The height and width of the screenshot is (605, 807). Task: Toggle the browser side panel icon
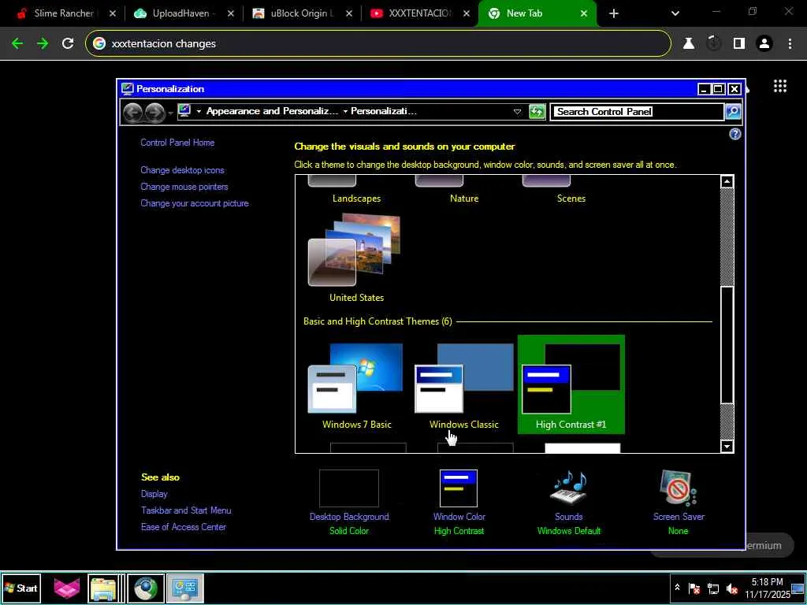coord(739,44)
